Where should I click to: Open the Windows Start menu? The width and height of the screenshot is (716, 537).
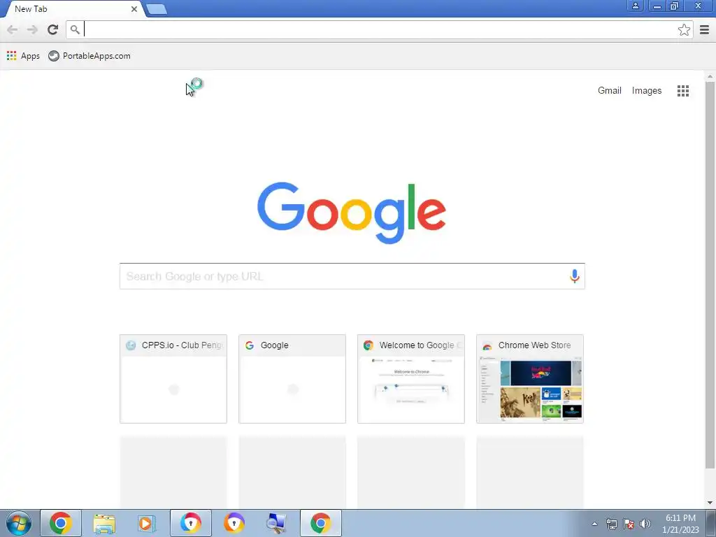(18, 523)
